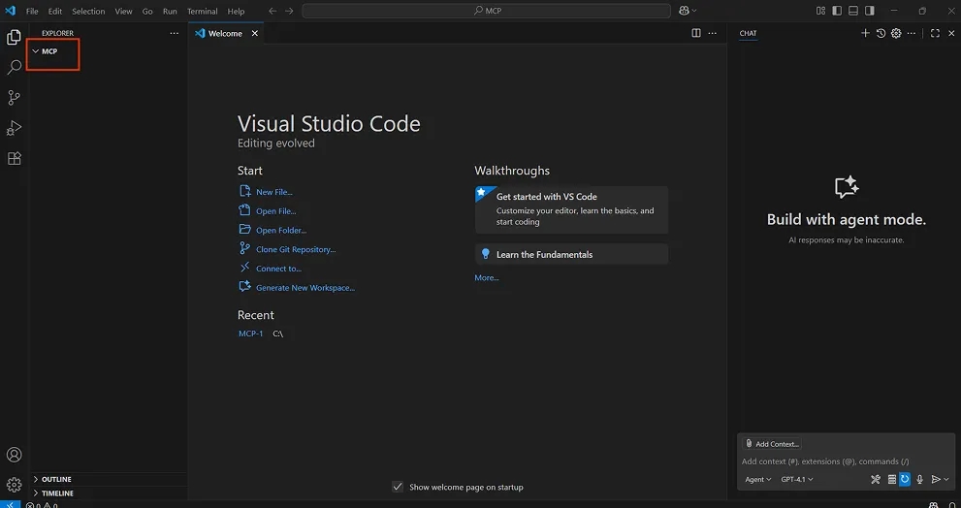The width and height of the screenshot is (961, 508).
Task: Open the Run and Debug view
Action: point(14,128)
